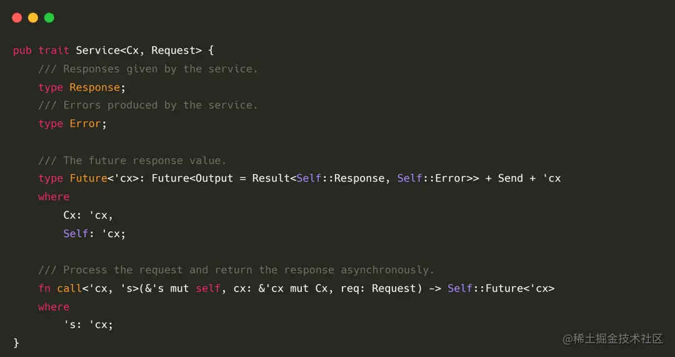
Task: Click the 'Send' trait bound
Action: pos(511,178)
